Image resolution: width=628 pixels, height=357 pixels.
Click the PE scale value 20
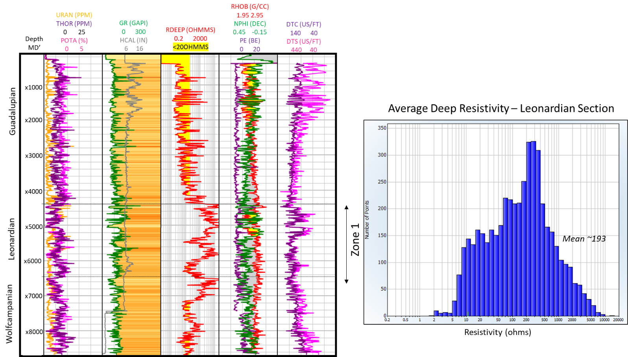257,49
